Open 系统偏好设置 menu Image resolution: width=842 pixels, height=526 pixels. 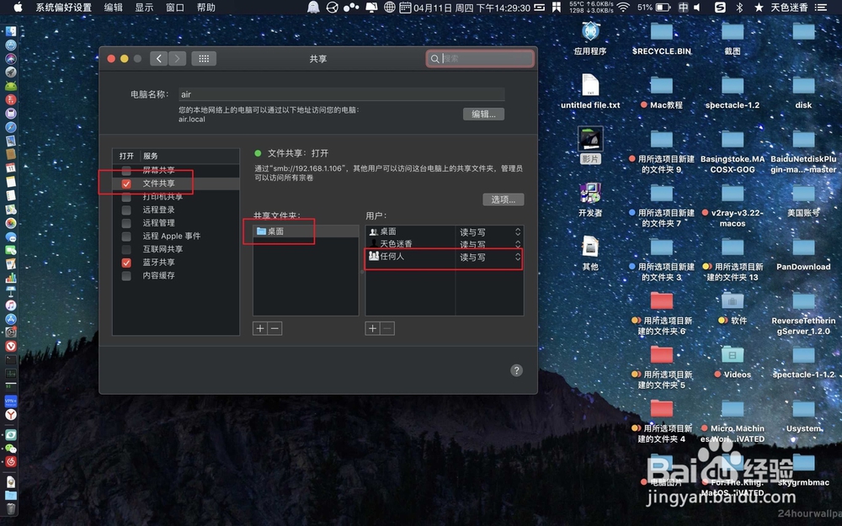pos(63,8)
